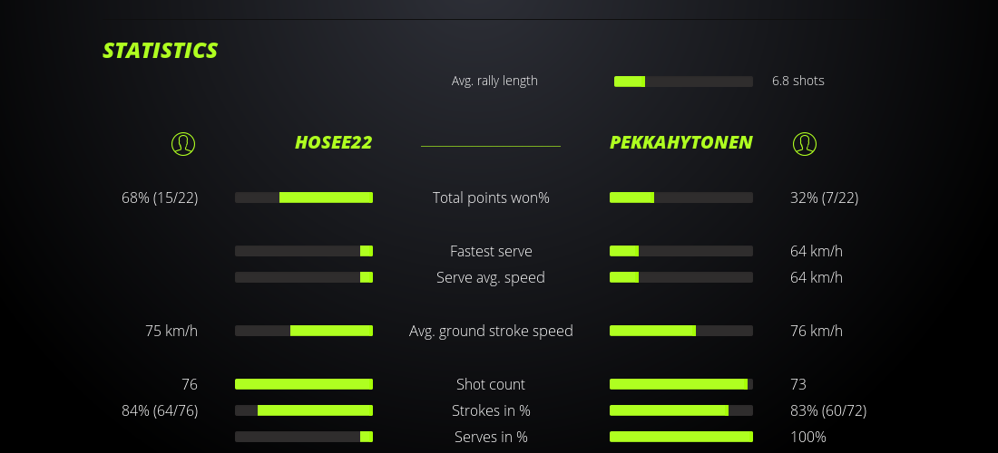Image resolution: width=998 pixels, height=453 pixels.
Task: Click the STATISTICS section heading
Action: click(x=161, y=51)
